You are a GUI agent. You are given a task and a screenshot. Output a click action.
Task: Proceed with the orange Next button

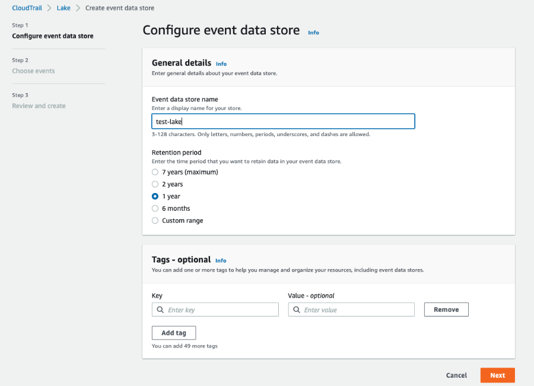[x=498, y=375]
